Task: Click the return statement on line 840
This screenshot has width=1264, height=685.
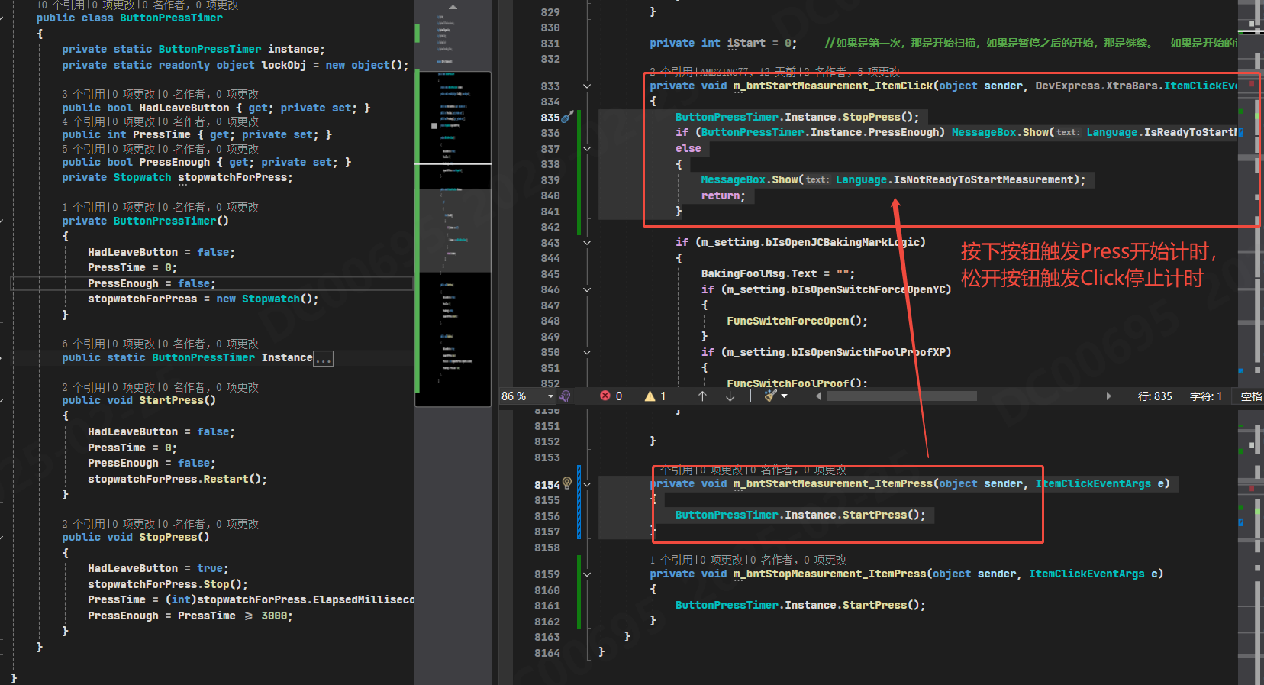Action: coord(723,195)
